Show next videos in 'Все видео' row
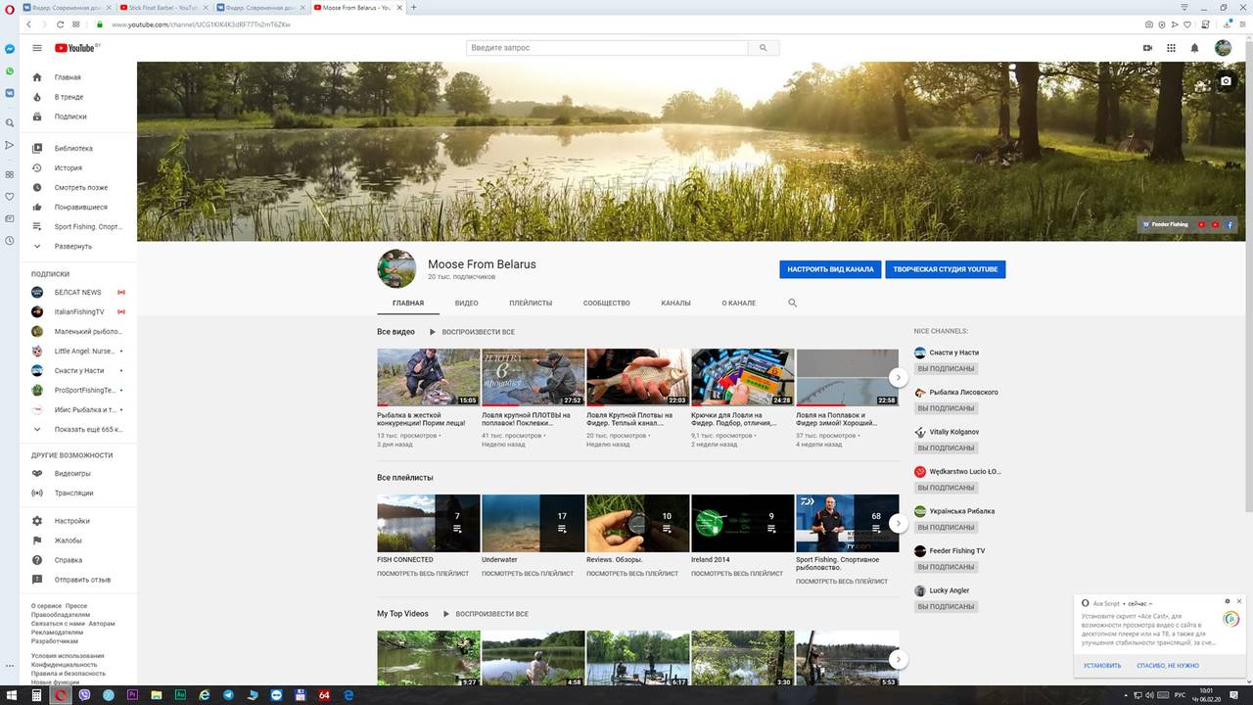Viewport: 1253px width, 705px height. click(x=898, y=377)
